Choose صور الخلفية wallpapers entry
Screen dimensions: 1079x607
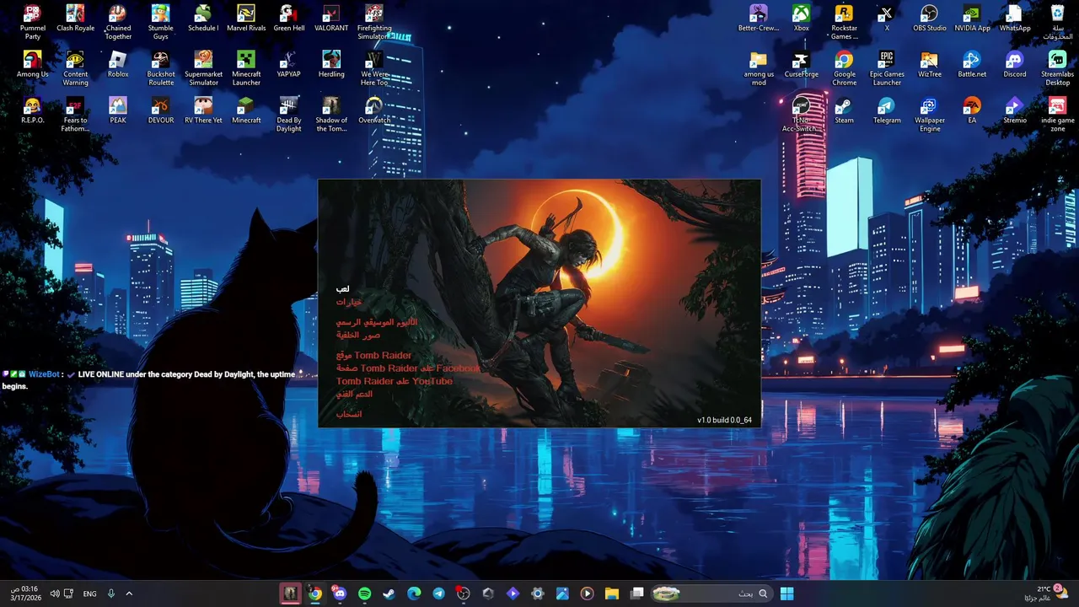(358, 335)
